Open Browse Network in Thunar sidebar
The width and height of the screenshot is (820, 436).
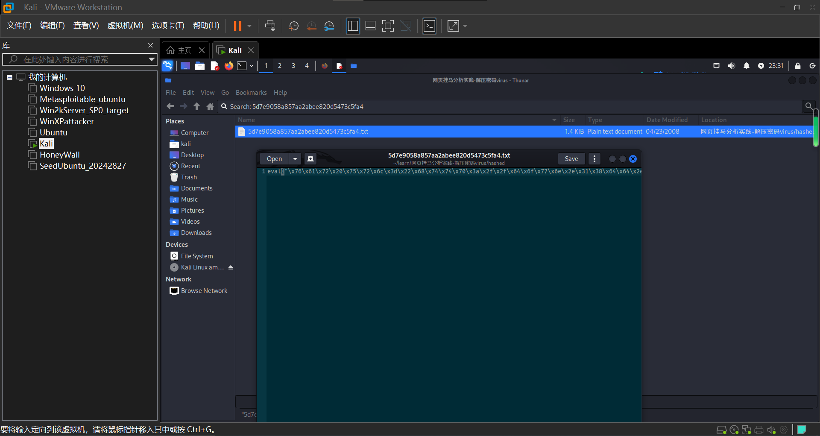click(204, 291)
